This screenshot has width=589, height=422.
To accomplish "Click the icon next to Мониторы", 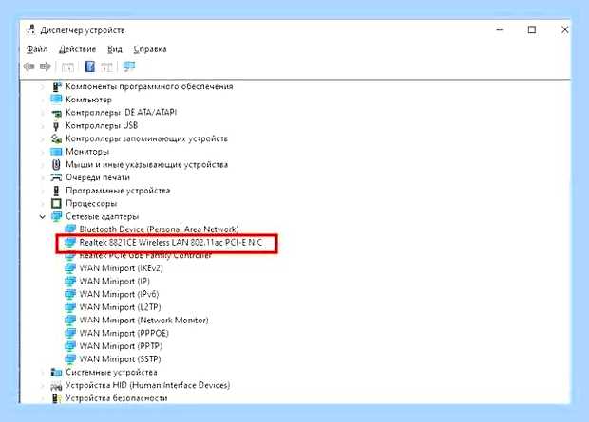I will (56, 151).
